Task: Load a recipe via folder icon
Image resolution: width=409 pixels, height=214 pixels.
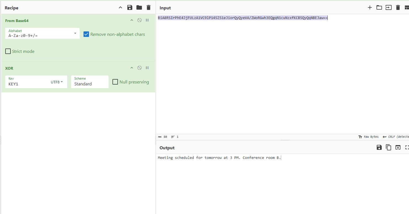Action: (139, 8)
